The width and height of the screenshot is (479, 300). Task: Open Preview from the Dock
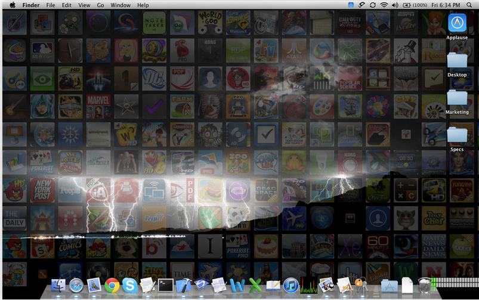326,285
